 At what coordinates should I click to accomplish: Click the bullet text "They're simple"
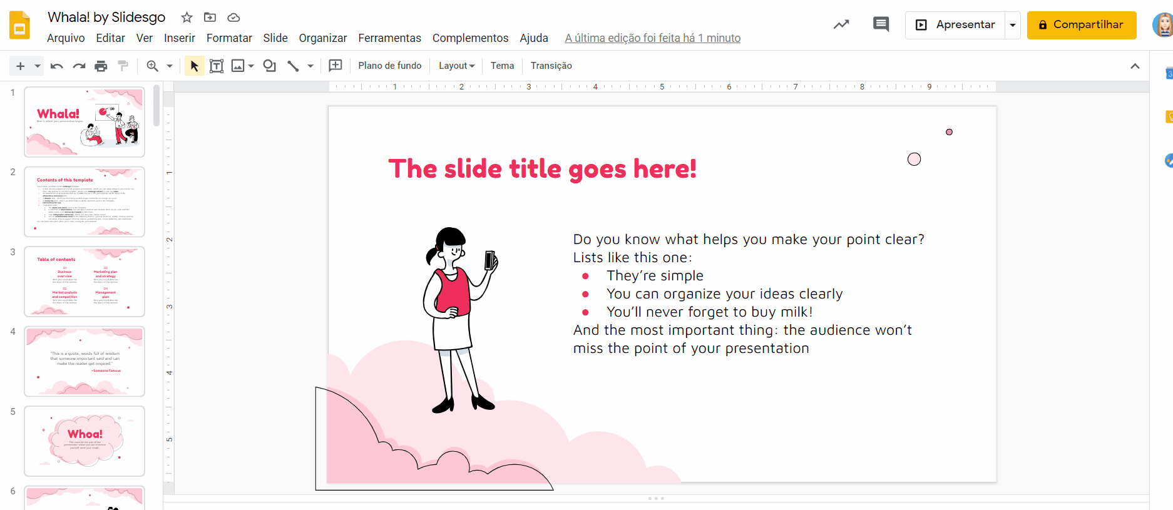[655, 275]
